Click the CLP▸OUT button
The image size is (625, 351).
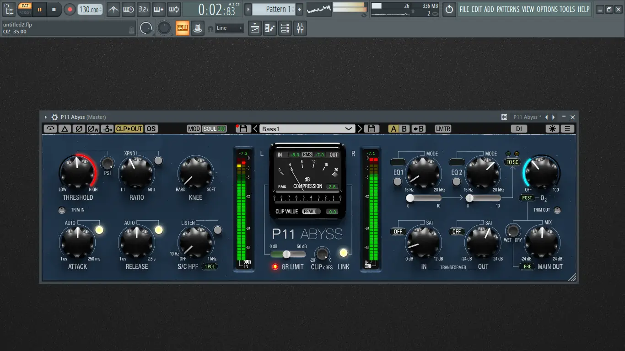[x=129, y=129]
